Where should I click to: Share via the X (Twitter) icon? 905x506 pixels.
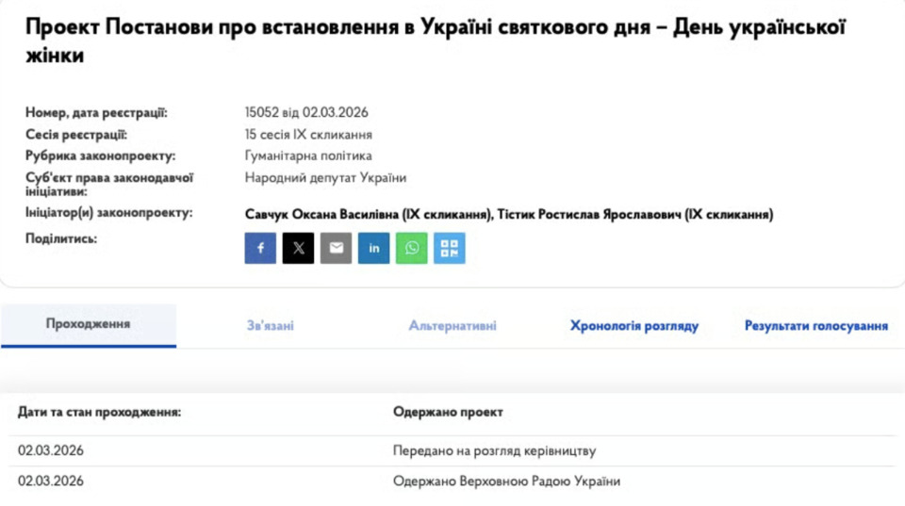pyautogui.click(x=298, y=248)
